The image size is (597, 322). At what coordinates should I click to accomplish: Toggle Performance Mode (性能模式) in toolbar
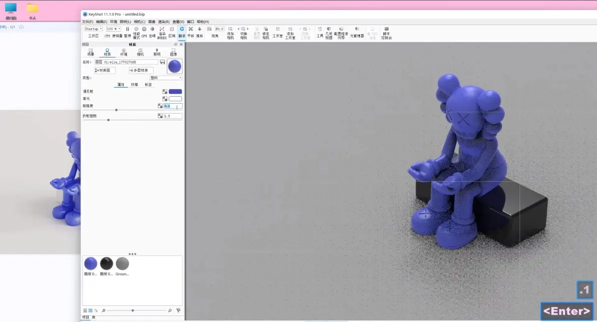[x=136, y=33]
